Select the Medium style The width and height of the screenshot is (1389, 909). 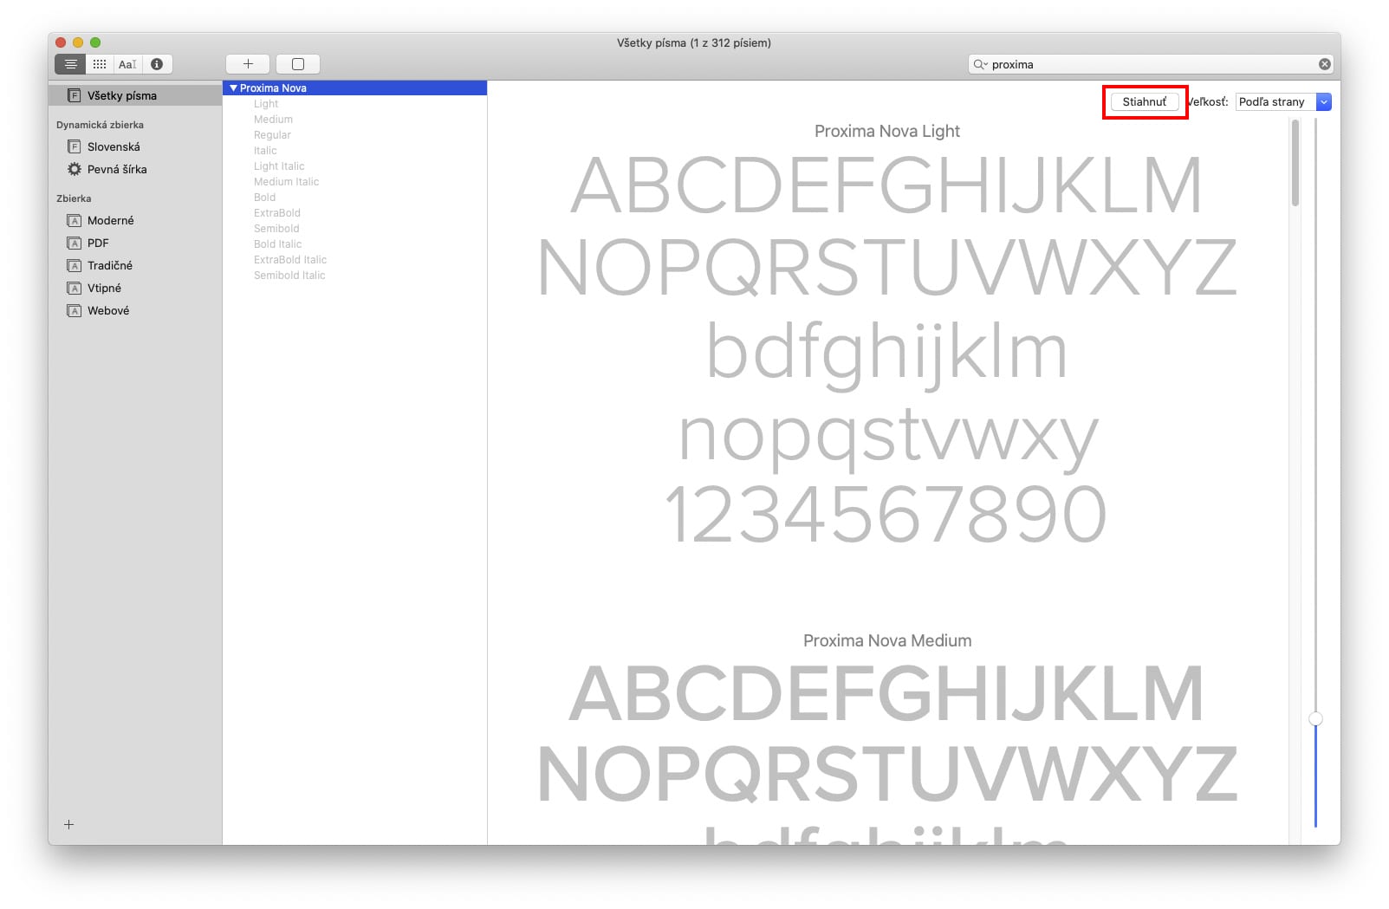(273, 120)
